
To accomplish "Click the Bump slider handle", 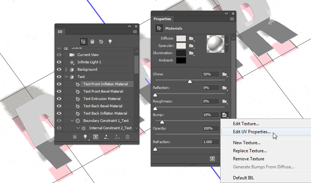I will tap(162, 122).
